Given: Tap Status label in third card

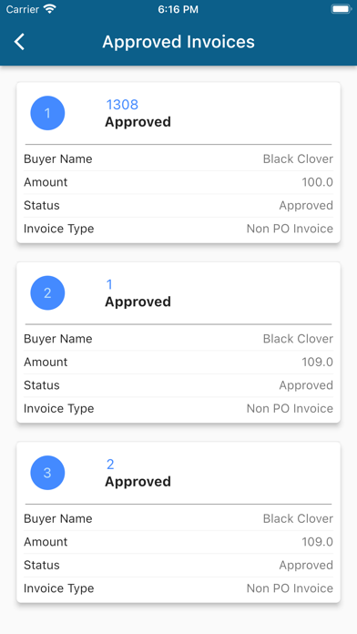Looking at the screenshot, I should (41, 566).
